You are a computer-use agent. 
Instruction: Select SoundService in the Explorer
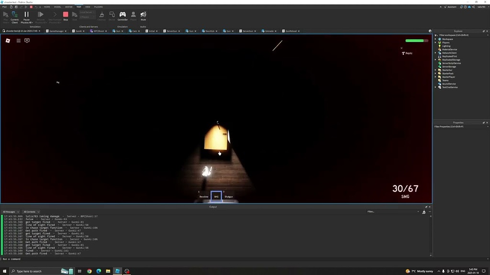[x=449, y=84]
